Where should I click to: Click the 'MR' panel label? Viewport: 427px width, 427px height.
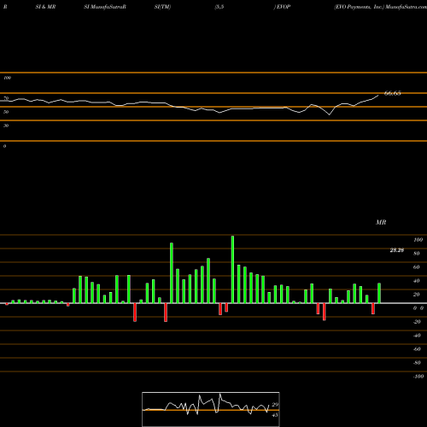[381, 222]
